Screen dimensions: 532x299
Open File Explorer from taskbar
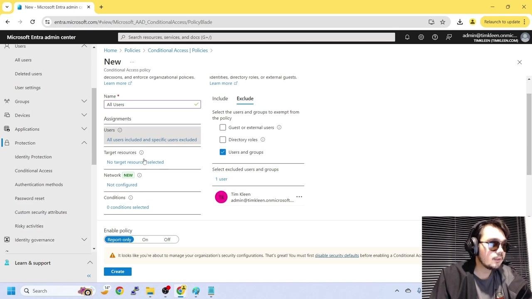pyautogui.click(x=150, y=291)
